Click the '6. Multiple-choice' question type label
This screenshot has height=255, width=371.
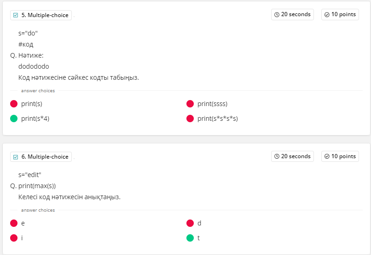pyautogui.click(x=45, y=157)
